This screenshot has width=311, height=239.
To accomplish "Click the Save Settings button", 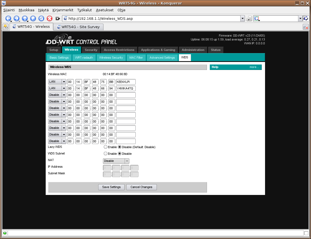I will 111,187.
